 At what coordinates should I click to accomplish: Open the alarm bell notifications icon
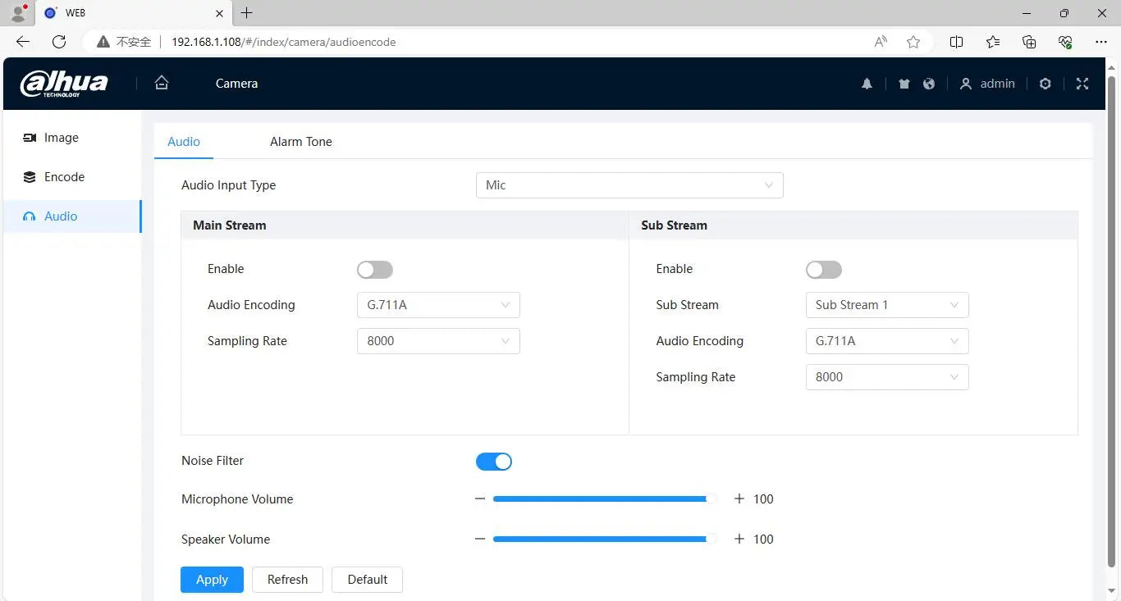[x=867, y=84]
